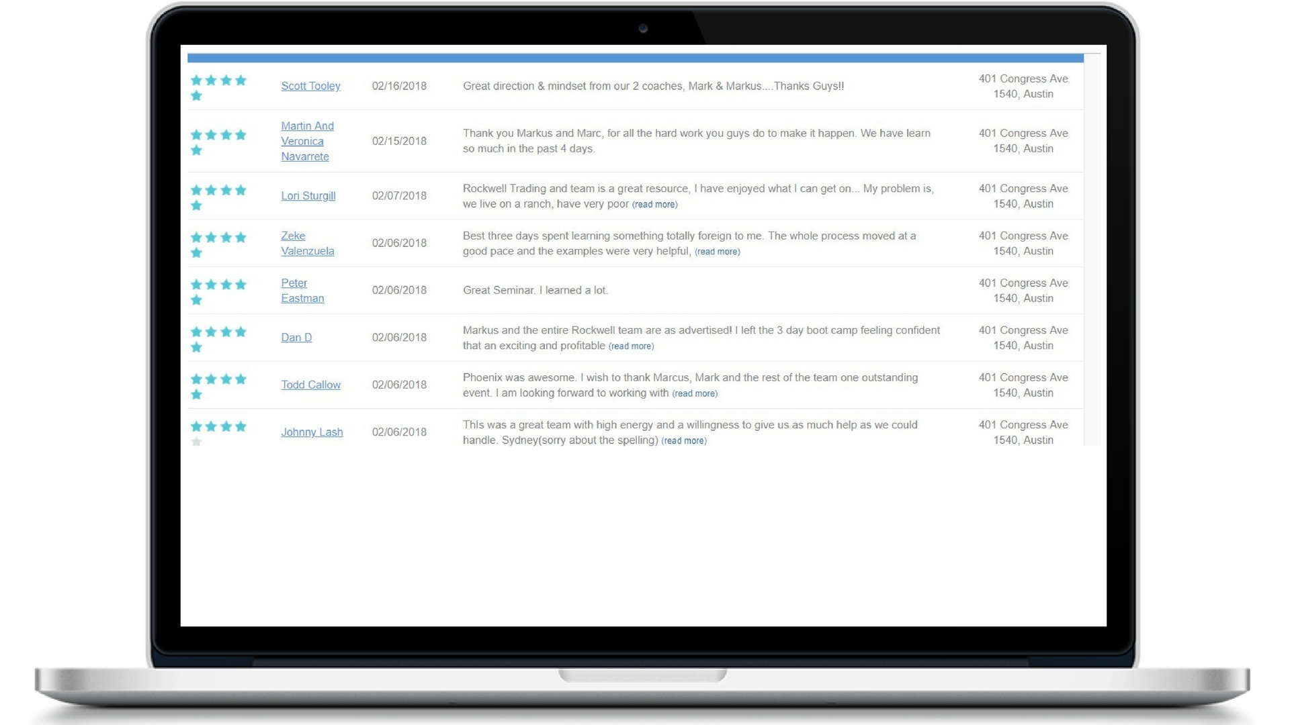The height and width of the screenshot is (725, 1290).
Task: Click Dan D's star rating
Action: coord(218,339)
